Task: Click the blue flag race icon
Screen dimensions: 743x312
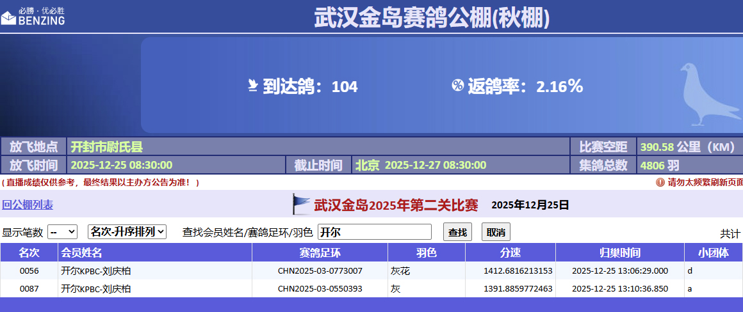Action: (x=300, y=205)
